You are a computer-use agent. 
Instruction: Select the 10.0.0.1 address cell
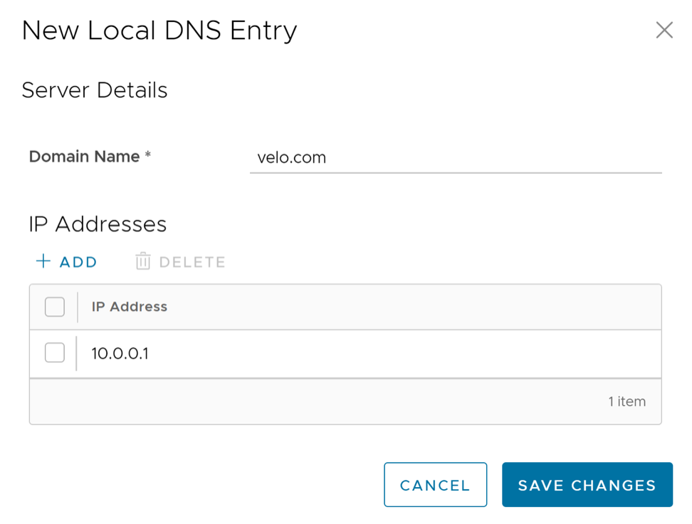click(120, 353)
